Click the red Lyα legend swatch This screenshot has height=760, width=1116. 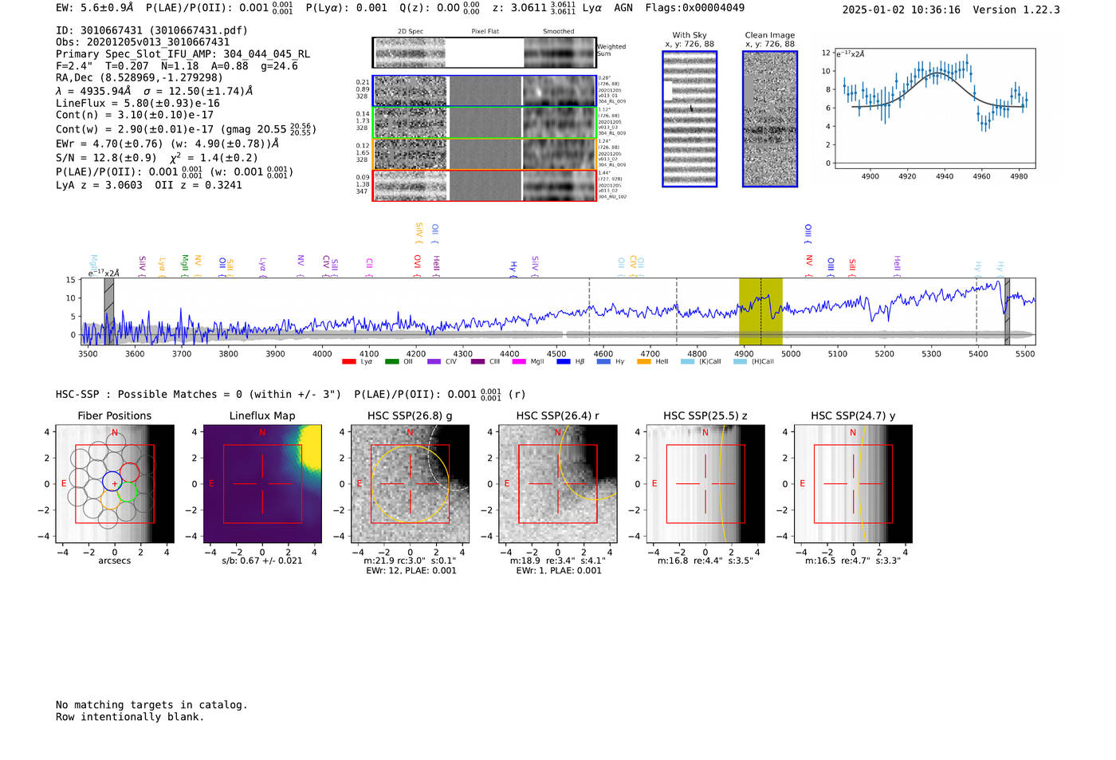[x=348, y=362]
